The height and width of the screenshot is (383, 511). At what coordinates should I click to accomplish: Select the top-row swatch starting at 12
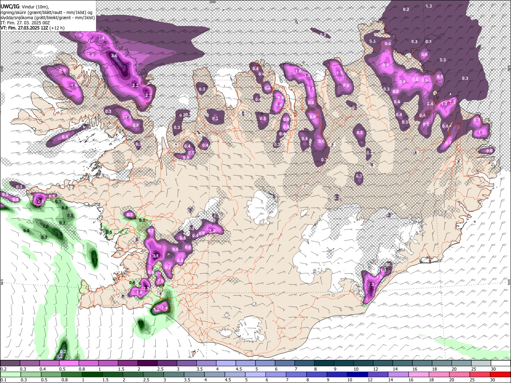click(x=383, y=363)
